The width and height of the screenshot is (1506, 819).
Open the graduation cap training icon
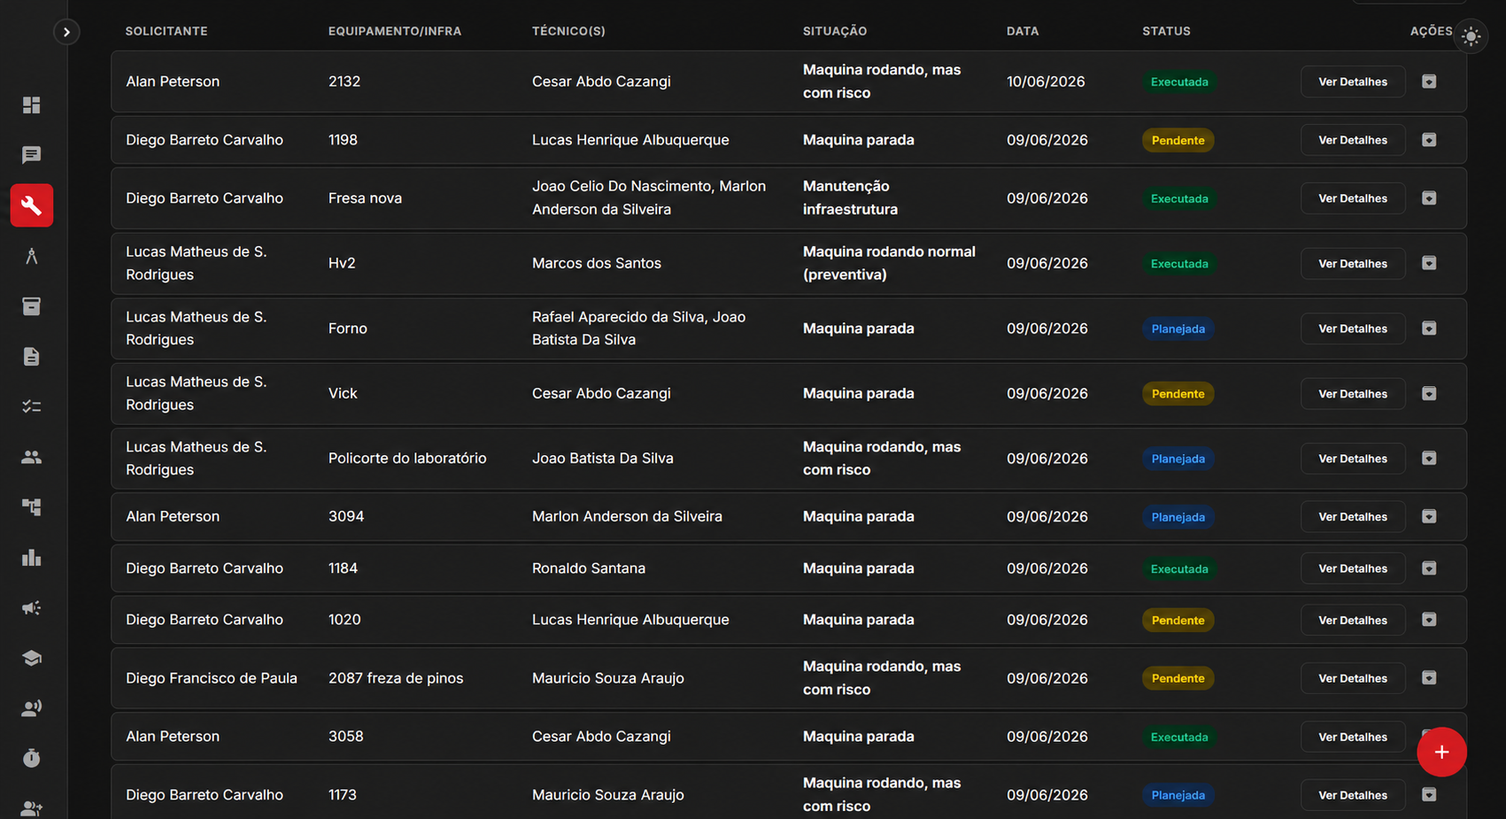(32, 658)
